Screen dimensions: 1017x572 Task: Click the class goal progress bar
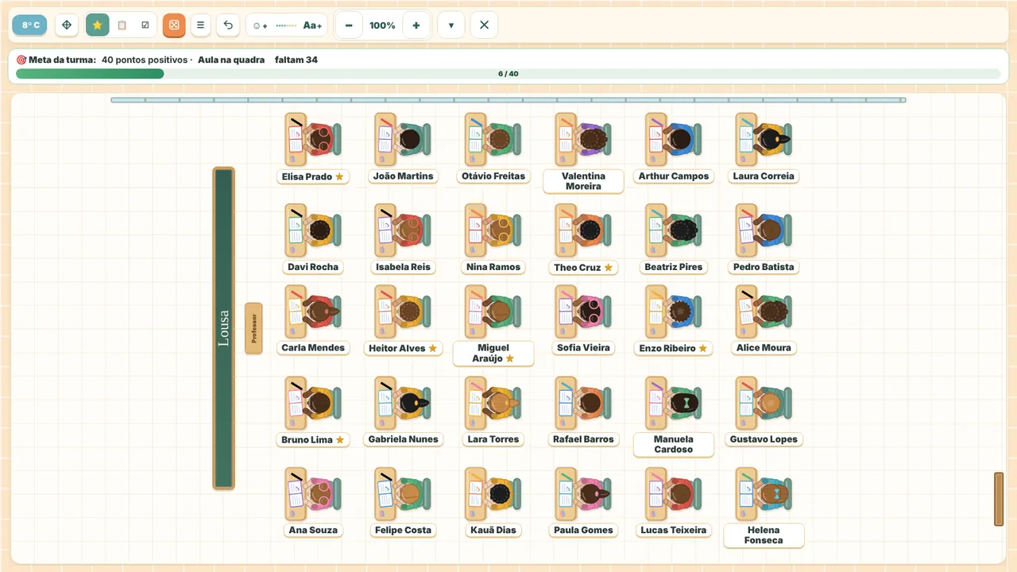tap(508, 74)
